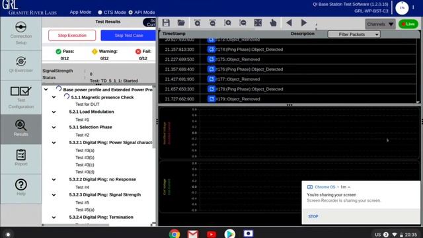Viewport: 423px width, 238px height.
Task: Click Stop Execution button
Action: click(72, 35)
